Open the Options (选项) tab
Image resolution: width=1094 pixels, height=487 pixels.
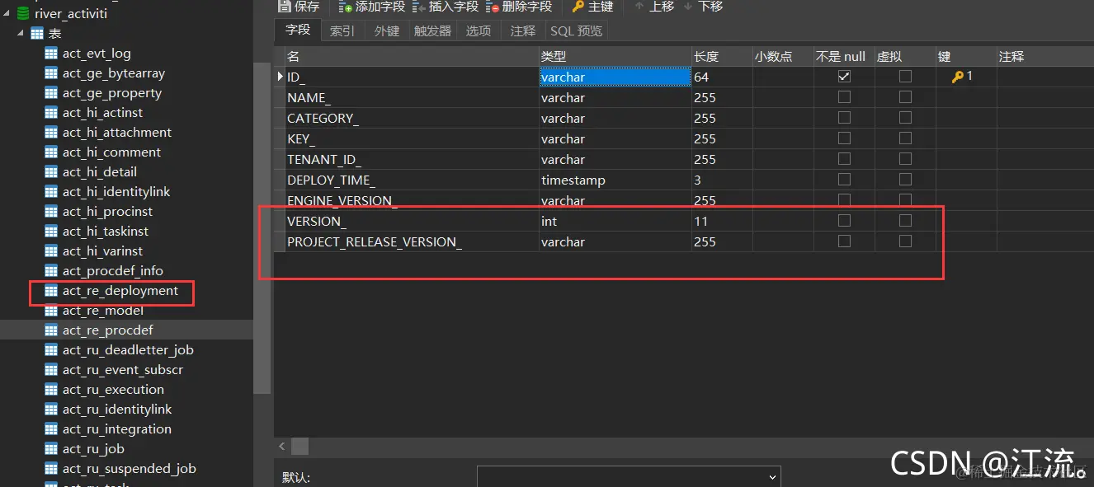coord(479,30)
